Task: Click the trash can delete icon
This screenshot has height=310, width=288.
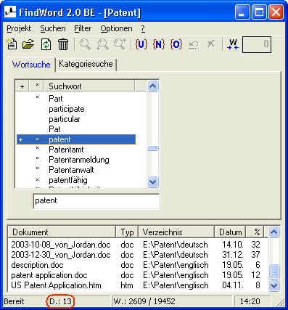Action: 63,44
